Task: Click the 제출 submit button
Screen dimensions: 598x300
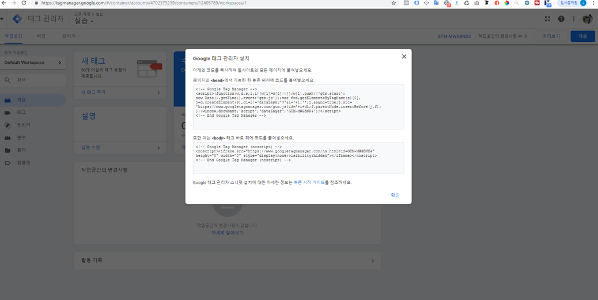Action: point(583,37)
